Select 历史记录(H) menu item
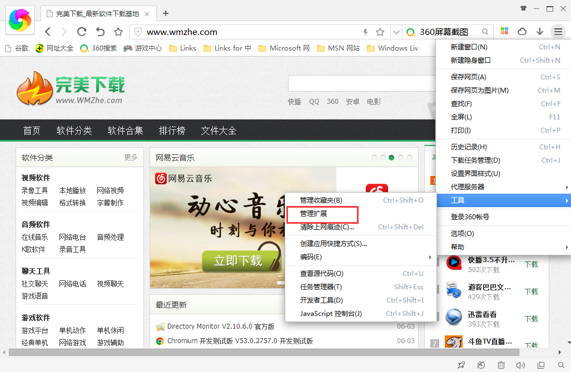571x372 pixels. tap(504, 147)
